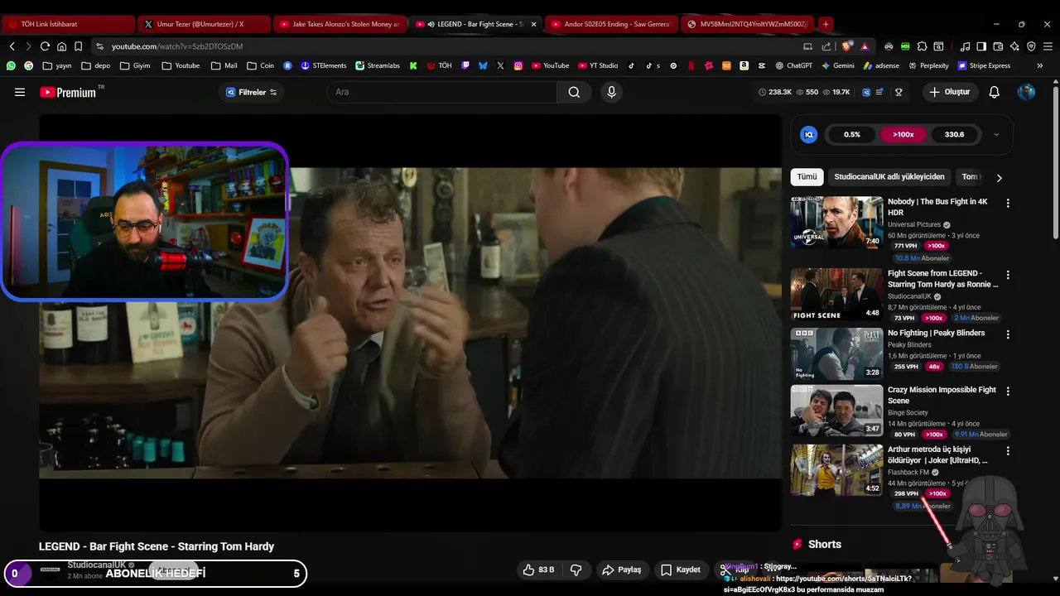Select the Tümü filter chip
The width and height of the screenshot is (1060, 596).
[x=807, y=177]
